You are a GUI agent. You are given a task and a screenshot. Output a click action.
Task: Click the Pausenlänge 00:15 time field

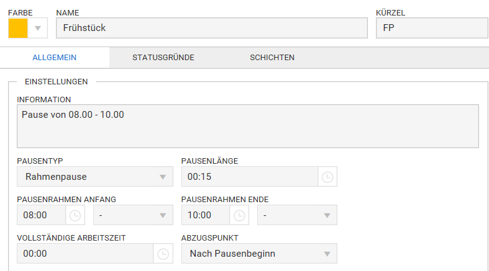(x=250, y=177)
